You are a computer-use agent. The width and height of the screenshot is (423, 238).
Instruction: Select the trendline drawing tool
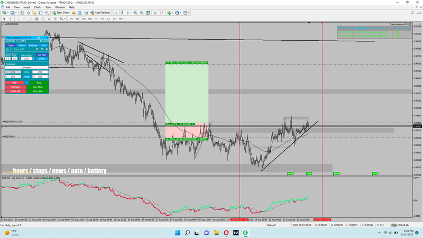(31, 19)
